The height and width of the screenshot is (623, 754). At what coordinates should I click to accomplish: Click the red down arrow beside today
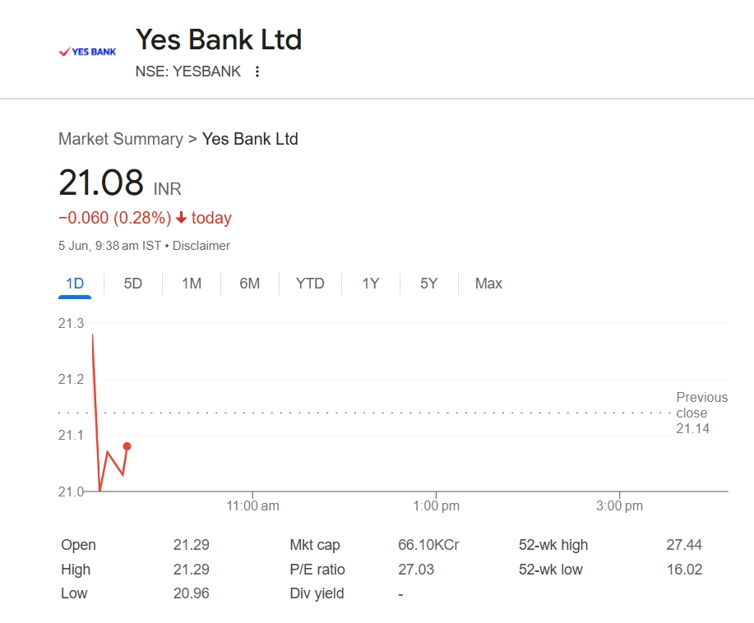click(182, 218)
